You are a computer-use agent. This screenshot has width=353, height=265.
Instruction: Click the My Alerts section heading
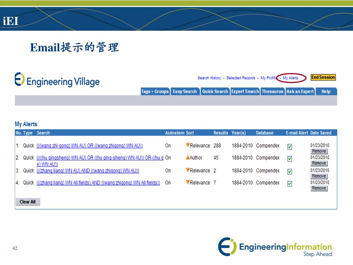point(26,124)
